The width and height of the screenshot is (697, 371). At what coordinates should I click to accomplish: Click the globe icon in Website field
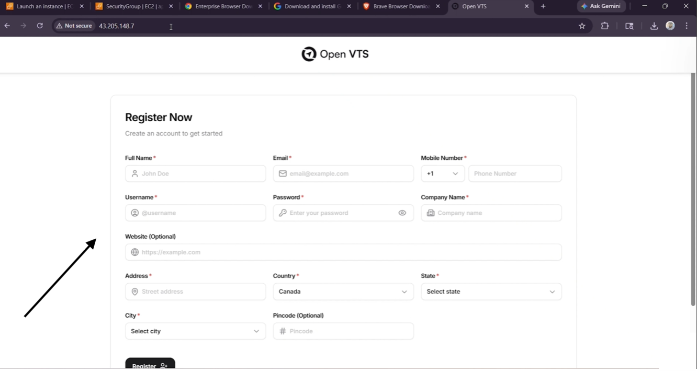pyautogui.click(x=135, y=252)
